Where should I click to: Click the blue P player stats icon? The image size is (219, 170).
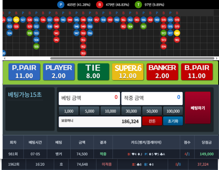pyautogui.click(x=61, y=5)
